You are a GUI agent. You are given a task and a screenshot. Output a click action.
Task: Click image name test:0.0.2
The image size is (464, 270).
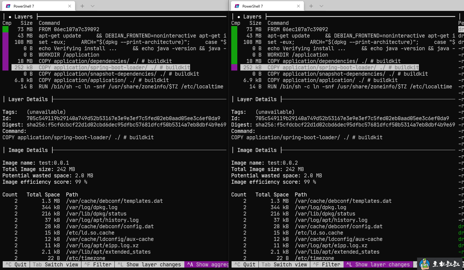(x=283, y=163)
